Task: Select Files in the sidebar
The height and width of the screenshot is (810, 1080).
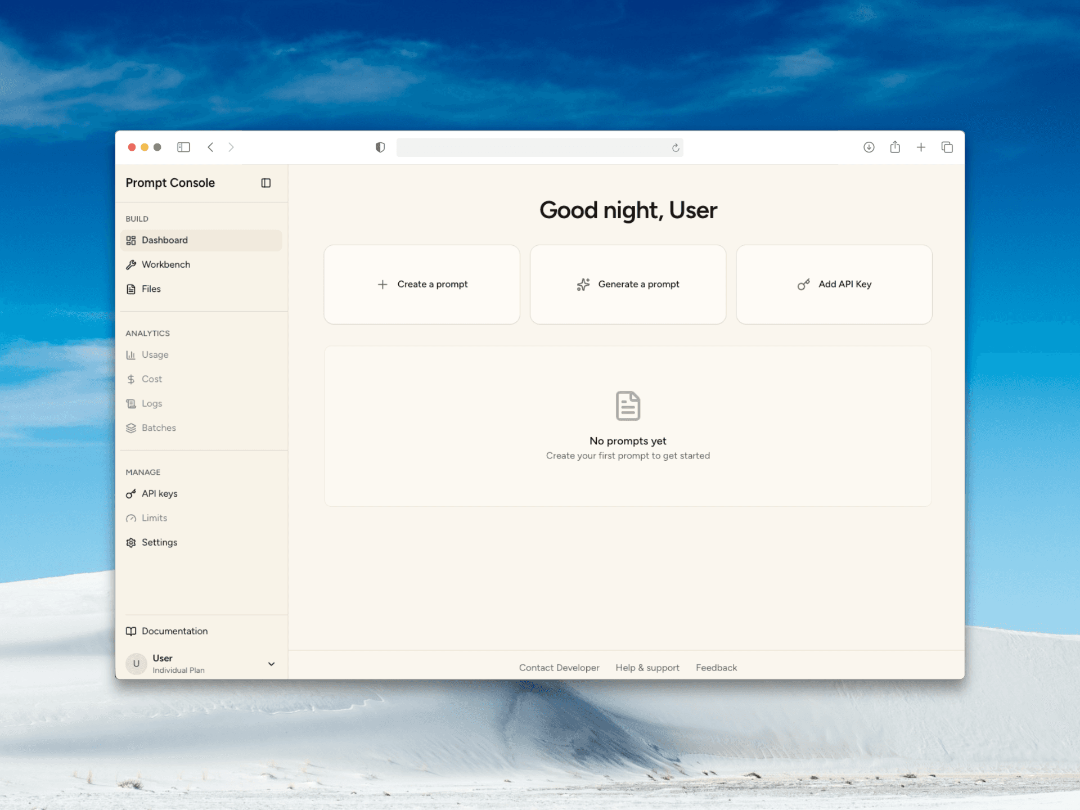Action: pyautogui.click(x=151, y=289)
